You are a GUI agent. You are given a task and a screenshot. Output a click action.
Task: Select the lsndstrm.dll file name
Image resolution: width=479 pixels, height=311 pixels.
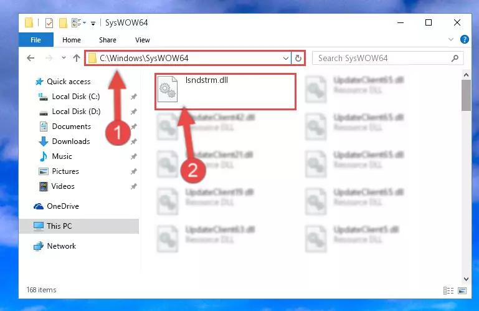pos(207,80)
